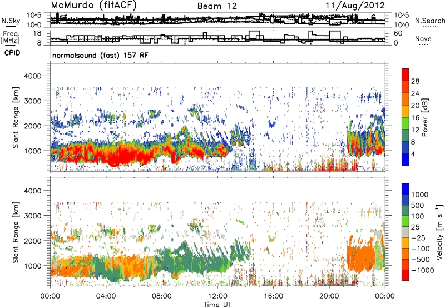Screen dimensions: 445x308
Task: Click the left 10^5 noise axis label
Action: pyautogui.click(x=34, y=16)
